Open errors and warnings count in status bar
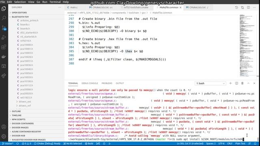260x146 pixels. click(26, 144)
